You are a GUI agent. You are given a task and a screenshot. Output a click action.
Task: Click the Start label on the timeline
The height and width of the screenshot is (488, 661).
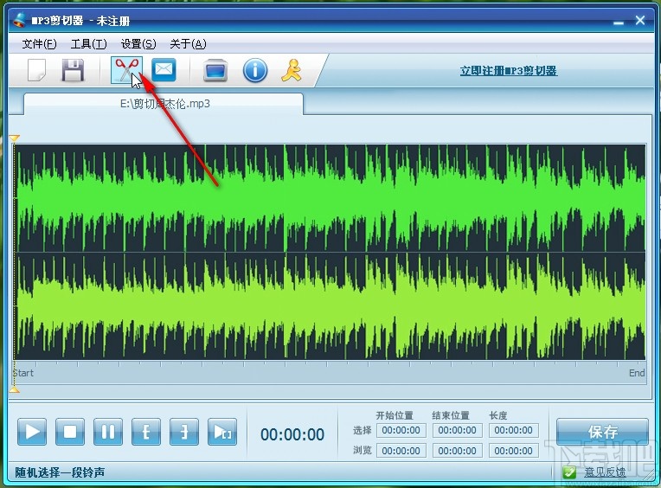(23, 373)
